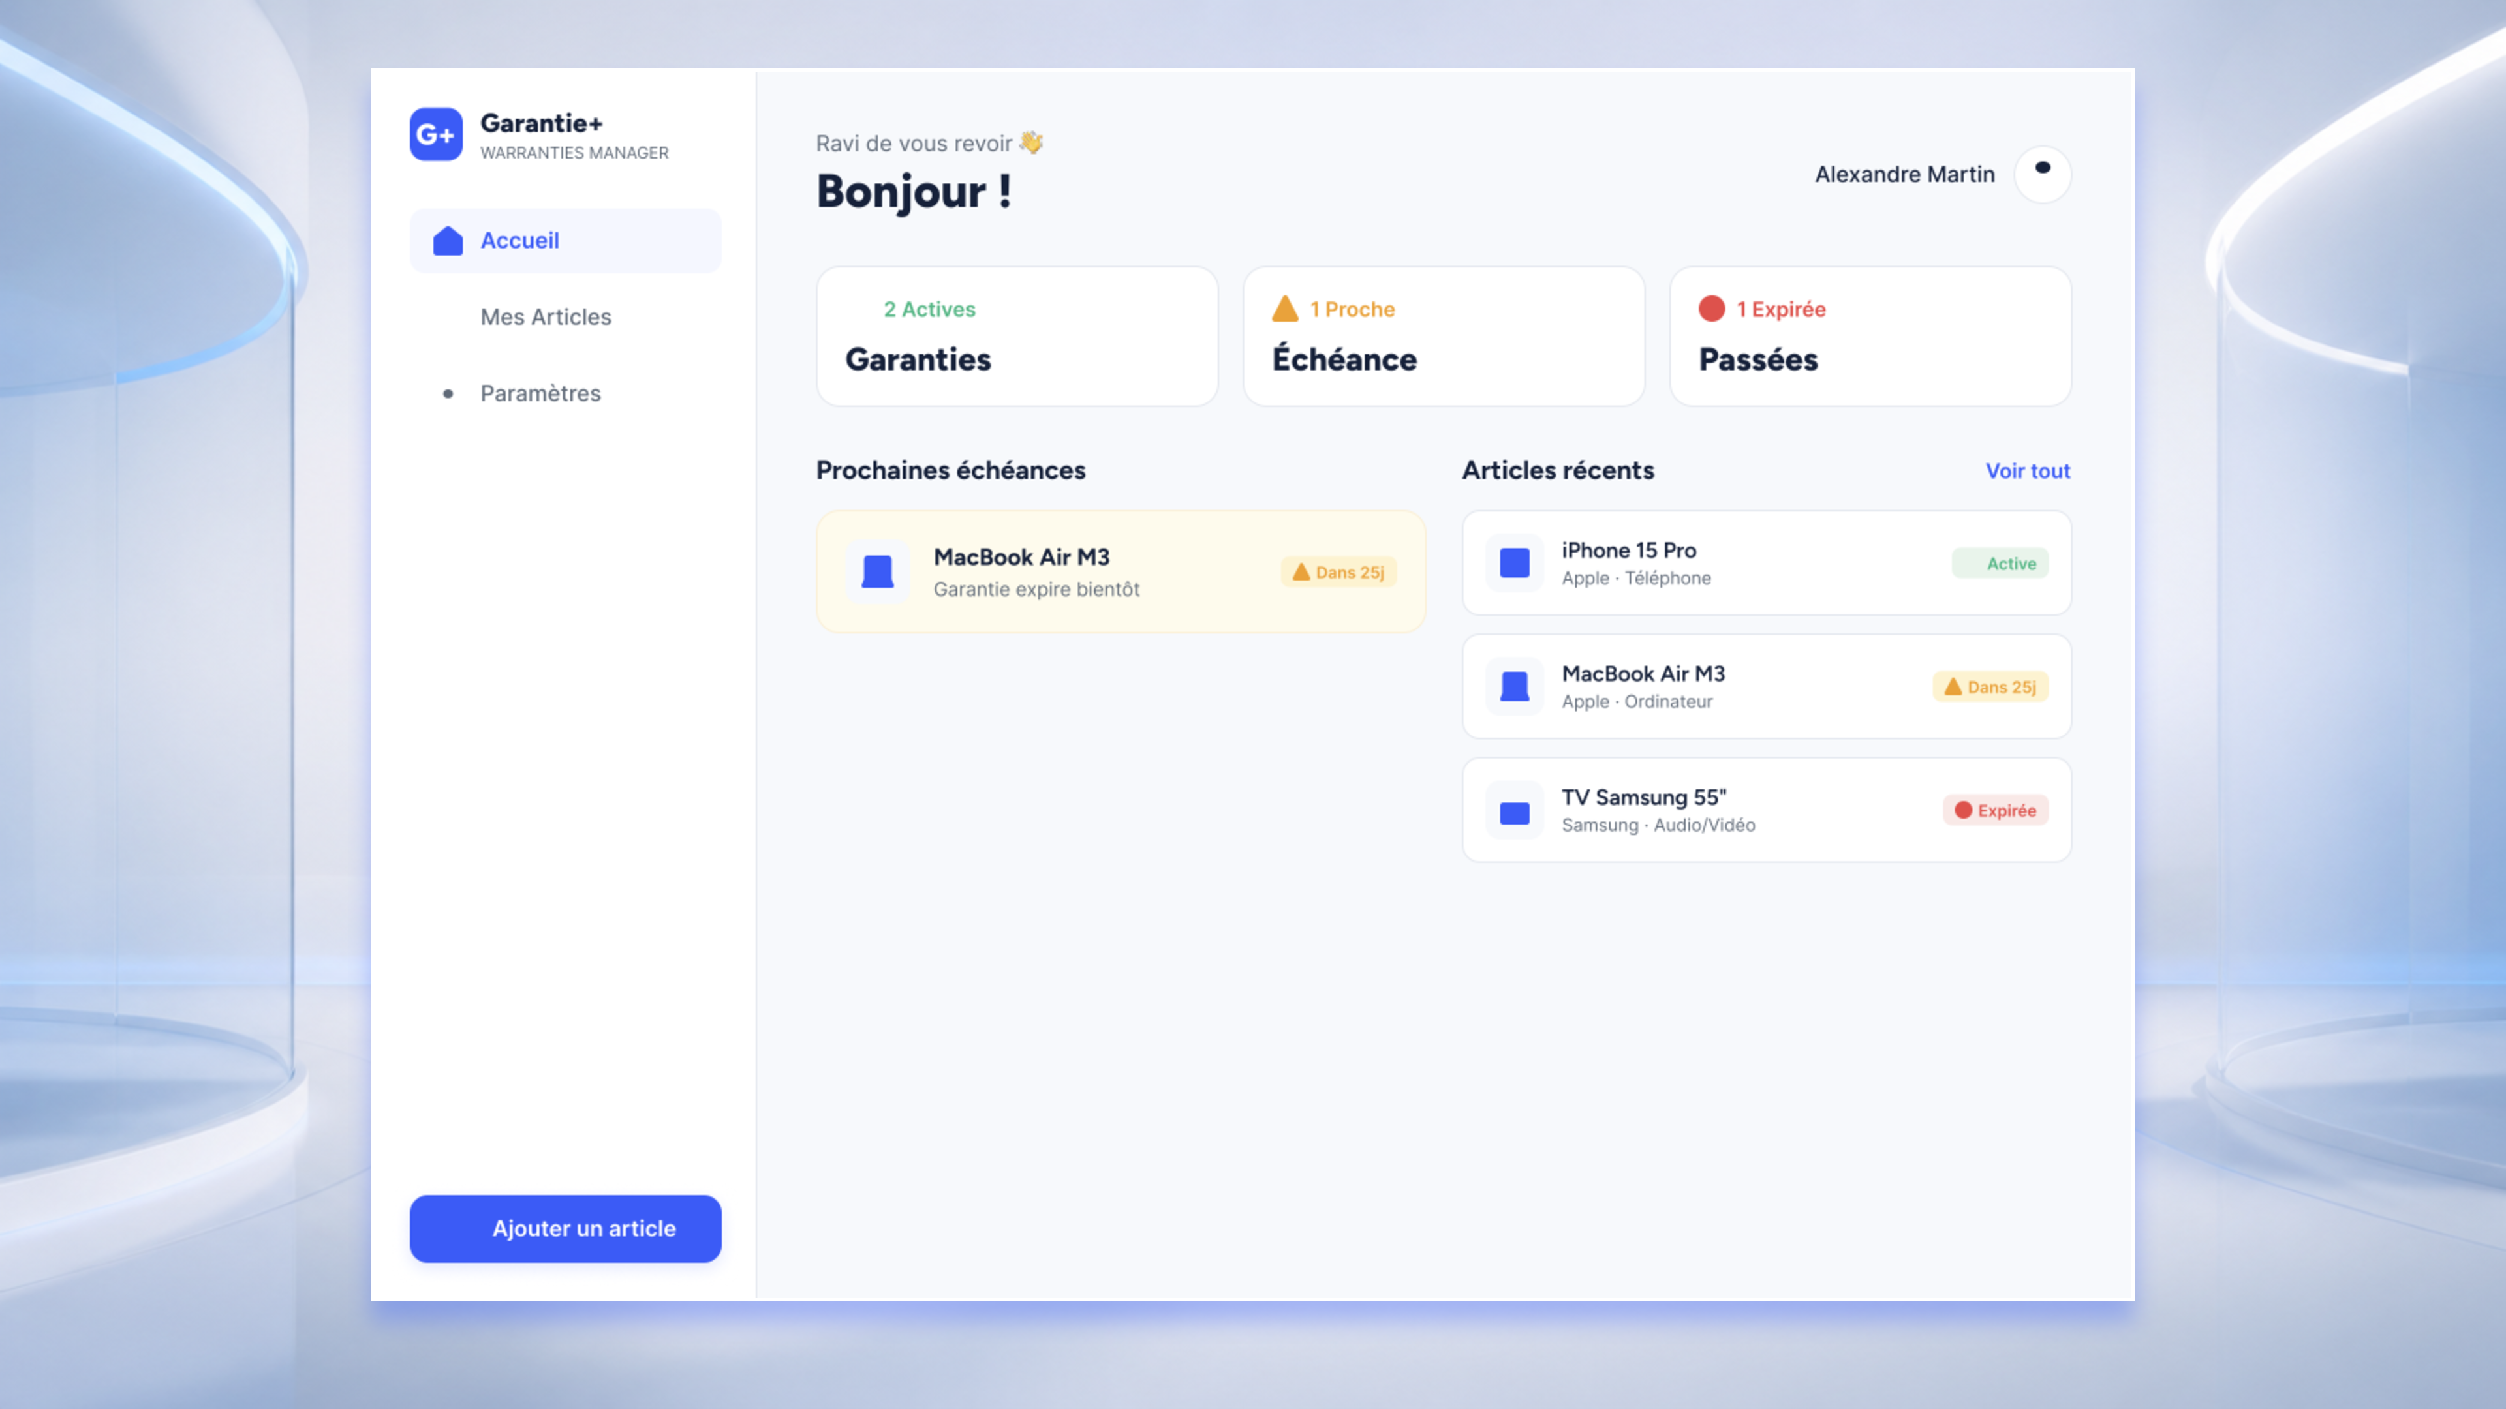This screenshot has width=2506, height=1409.
Task: Open the iPhone 15 Pro article row
Action: coord(1767,563)
